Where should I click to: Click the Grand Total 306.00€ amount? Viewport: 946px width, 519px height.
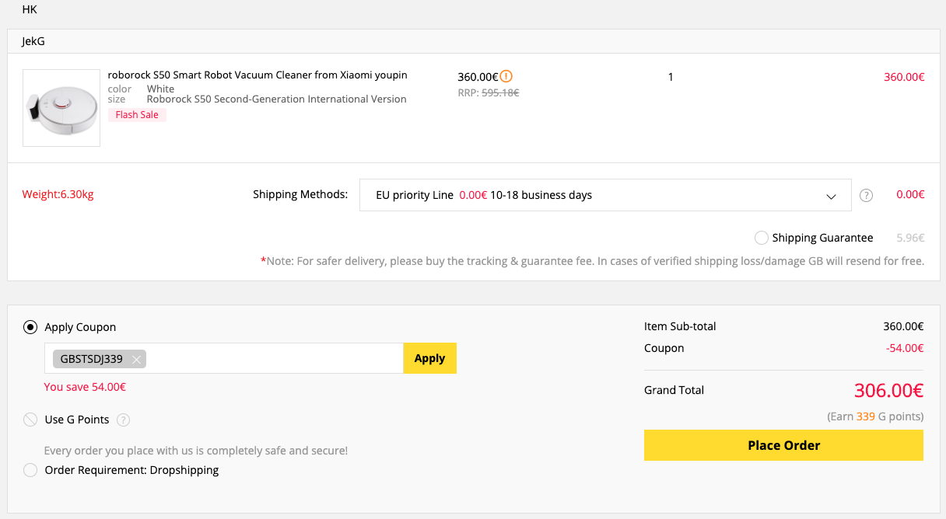[x=888, y=390]
